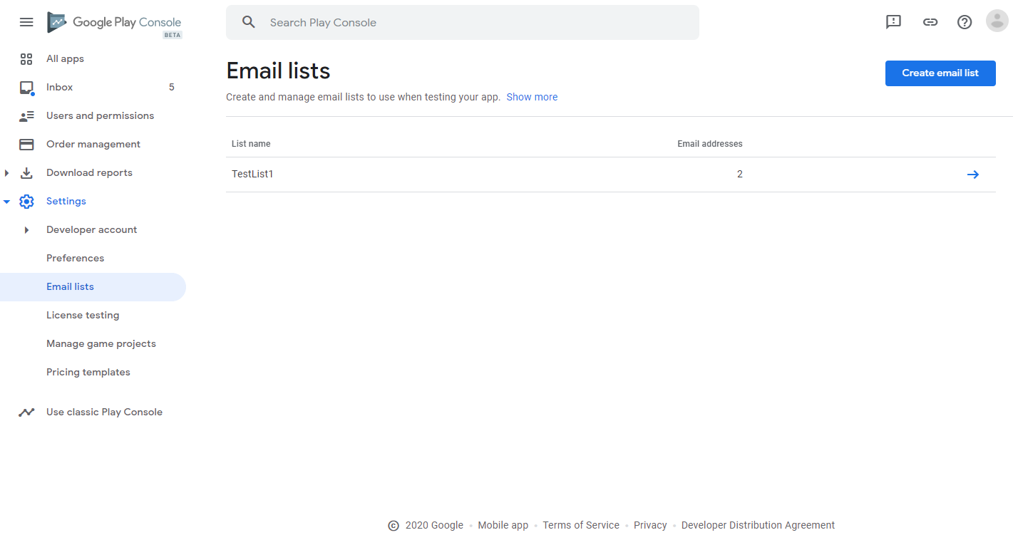Image resolution: width=1018 pixels, height=540 pixels.
Task: Open the feedback announcement icon
Action: coord(893,22)
